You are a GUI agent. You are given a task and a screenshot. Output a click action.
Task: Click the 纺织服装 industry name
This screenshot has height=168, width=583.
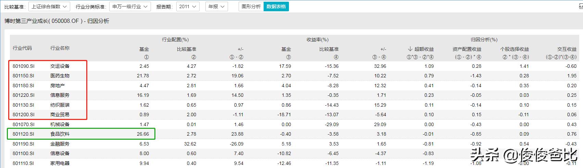60,105
